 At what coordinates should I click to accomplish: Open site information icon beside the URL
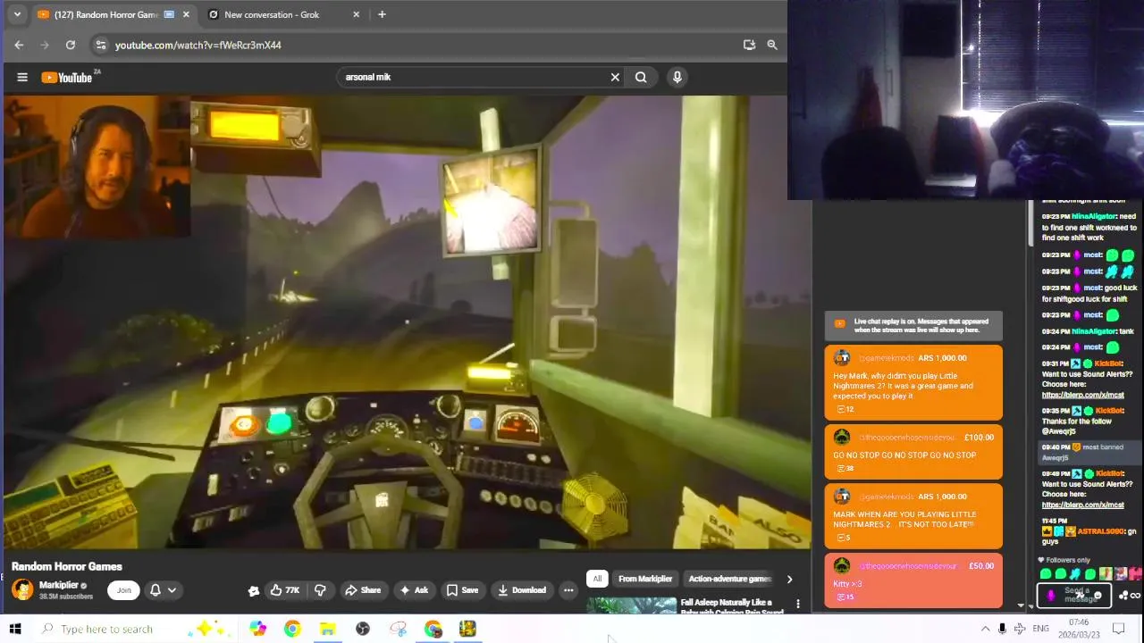coord(101,45)
